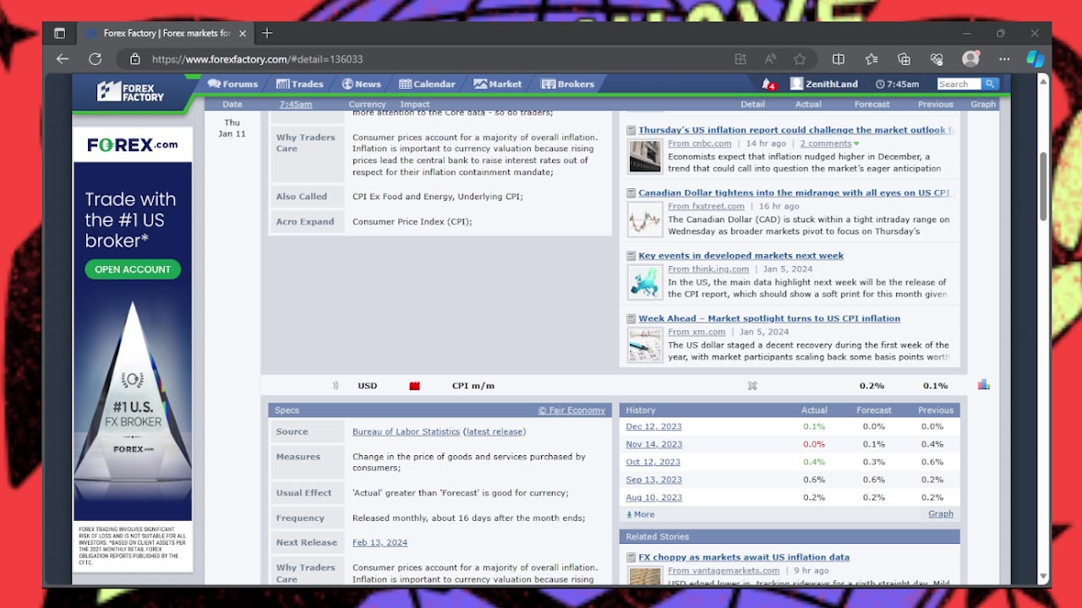Open notifications bell with 4 alerts
Image resolution: width=1082 pixels, height=608 pixels.
(x=768, y=84)
